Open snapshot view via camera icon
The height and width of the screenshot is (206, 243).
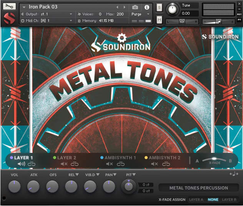click(x=135, y=7)
